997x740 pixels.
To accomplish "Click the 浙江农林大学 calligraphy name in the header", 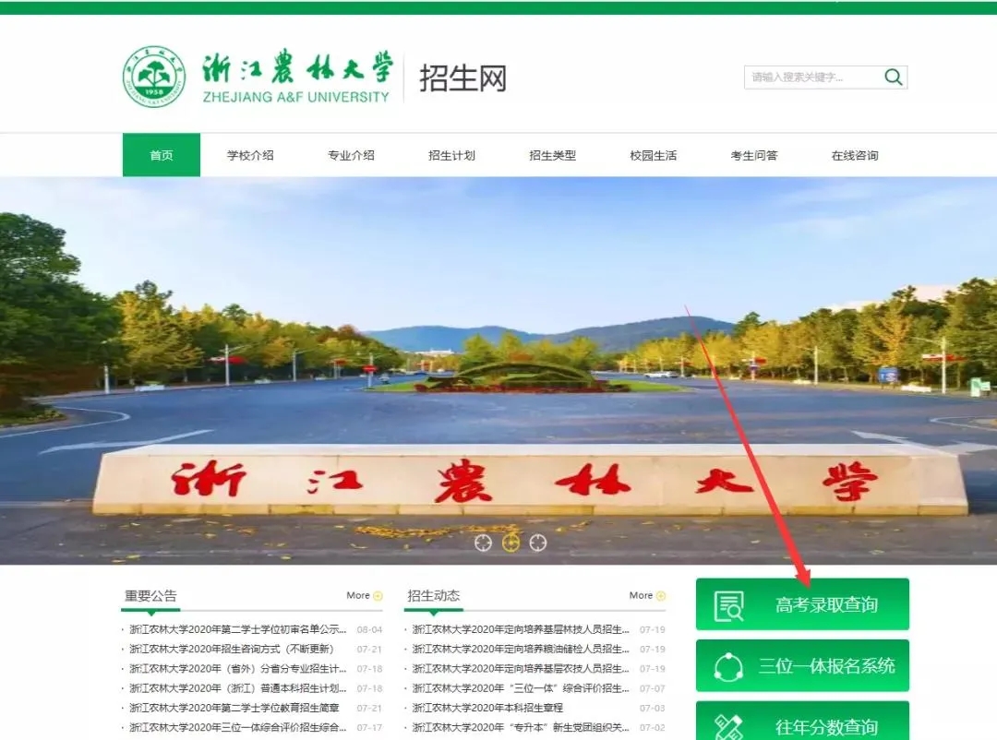I will [x=297, y=66].
